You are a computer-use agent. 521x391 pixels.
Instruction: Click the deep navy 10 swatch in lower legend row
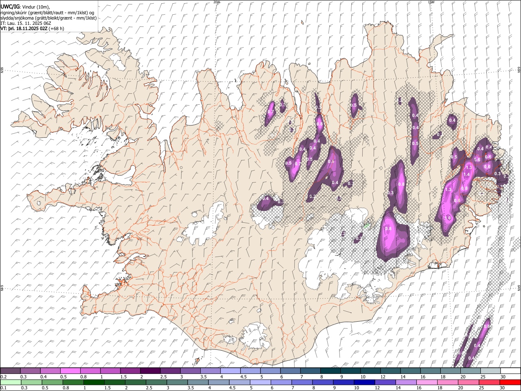pos(365,382)
